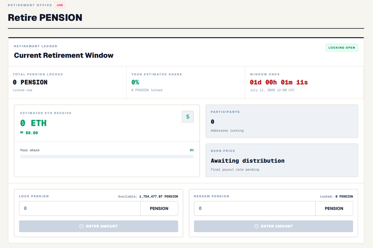
Task: Click the 0 PENSION locked caption
Action: point(147,90)
